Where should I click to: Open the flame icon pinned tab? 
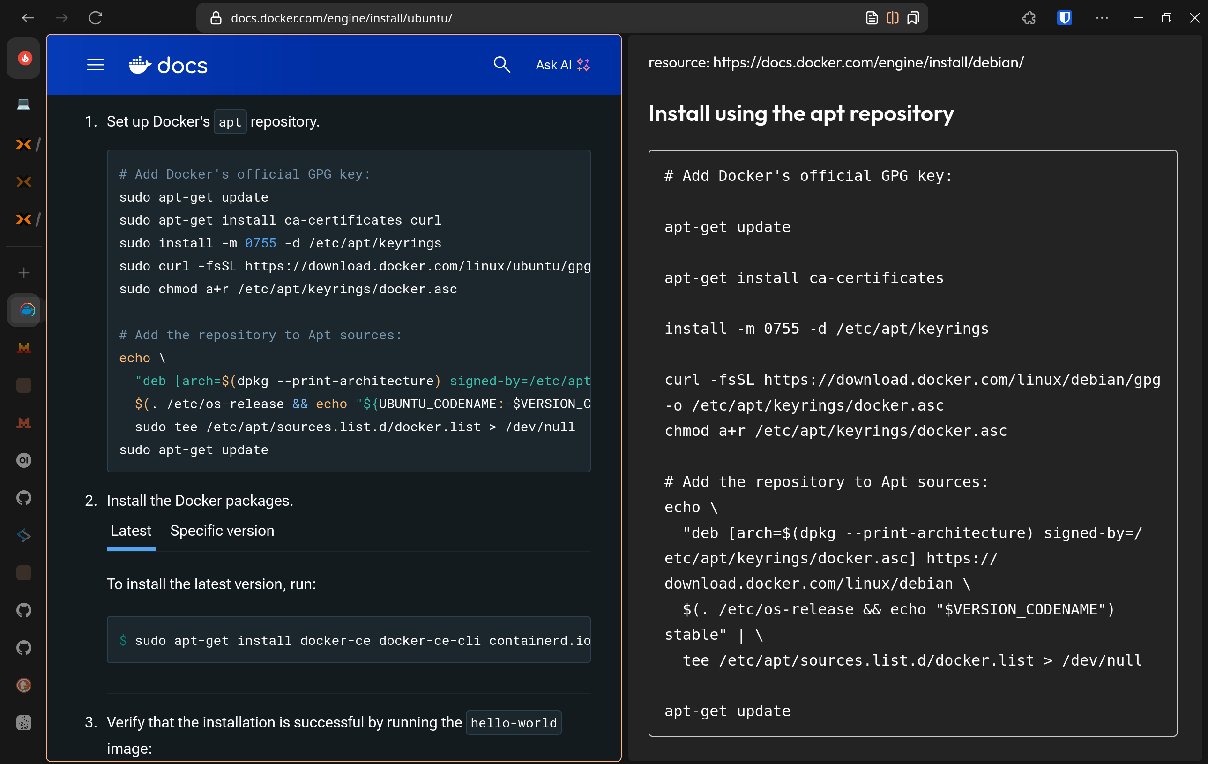pyautogui.click(x=23, y=58)
